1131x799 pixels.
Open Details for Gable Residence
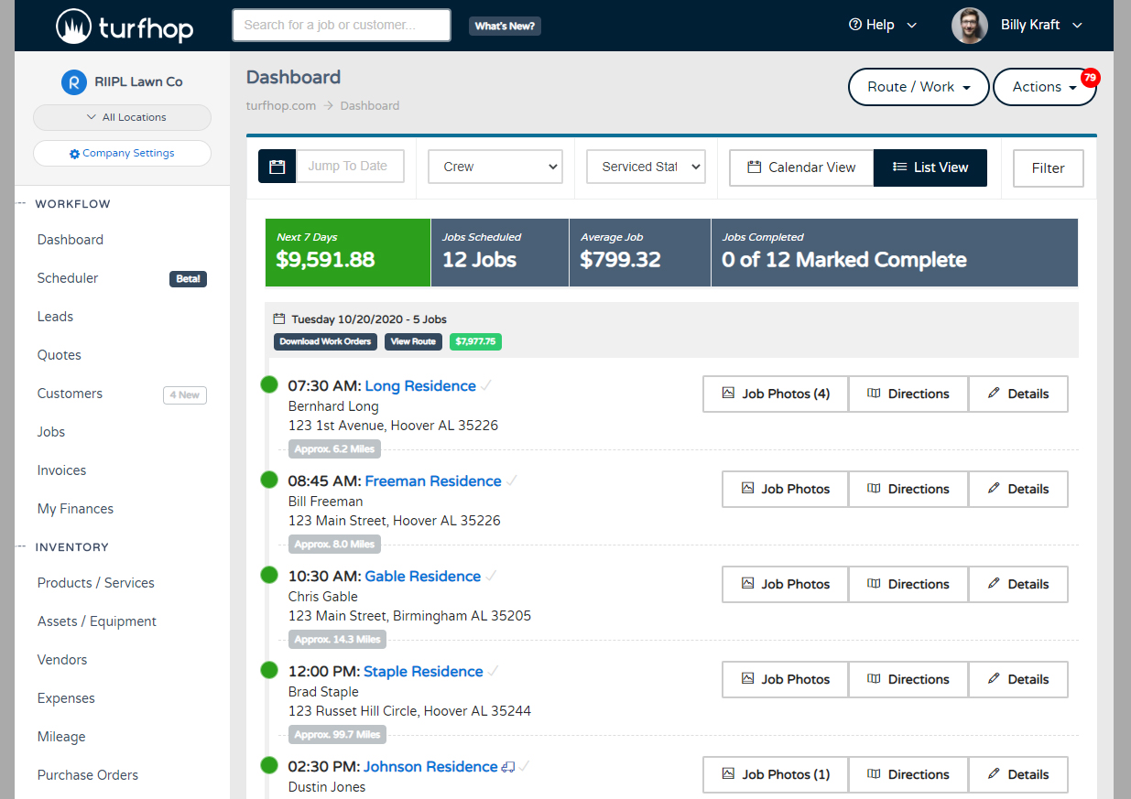pyautogui.click(x=1017, y=584)
